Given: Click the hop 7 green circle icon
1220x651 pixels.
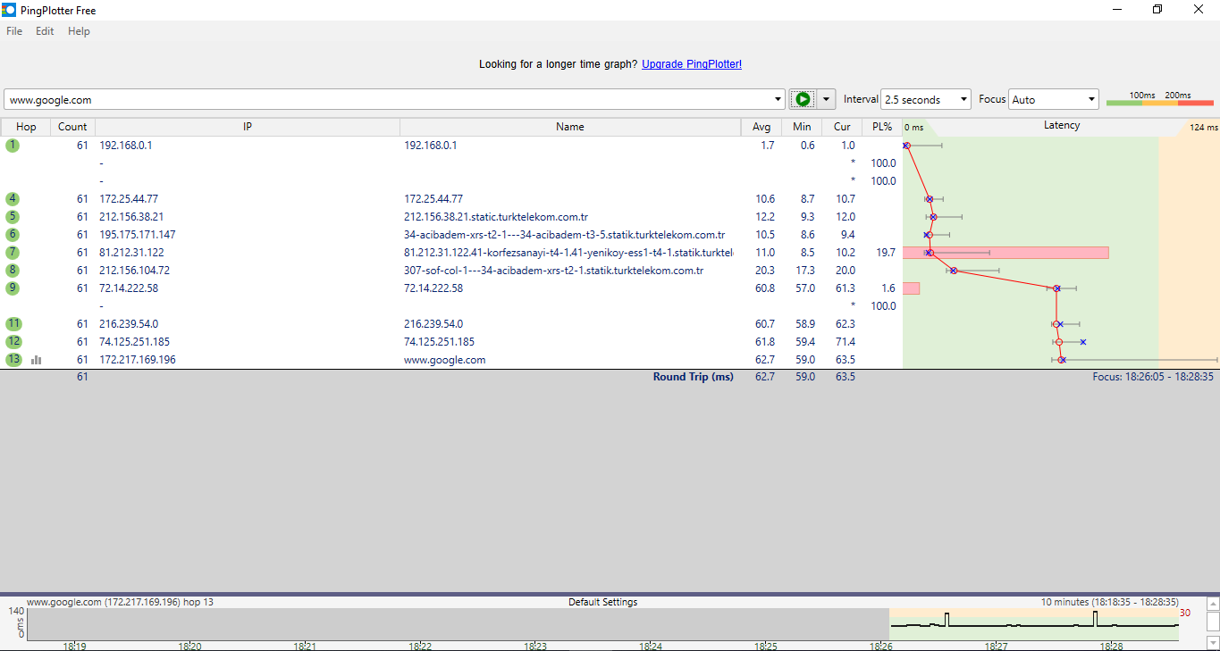Looking at the screenshot, I should [13, 252].
